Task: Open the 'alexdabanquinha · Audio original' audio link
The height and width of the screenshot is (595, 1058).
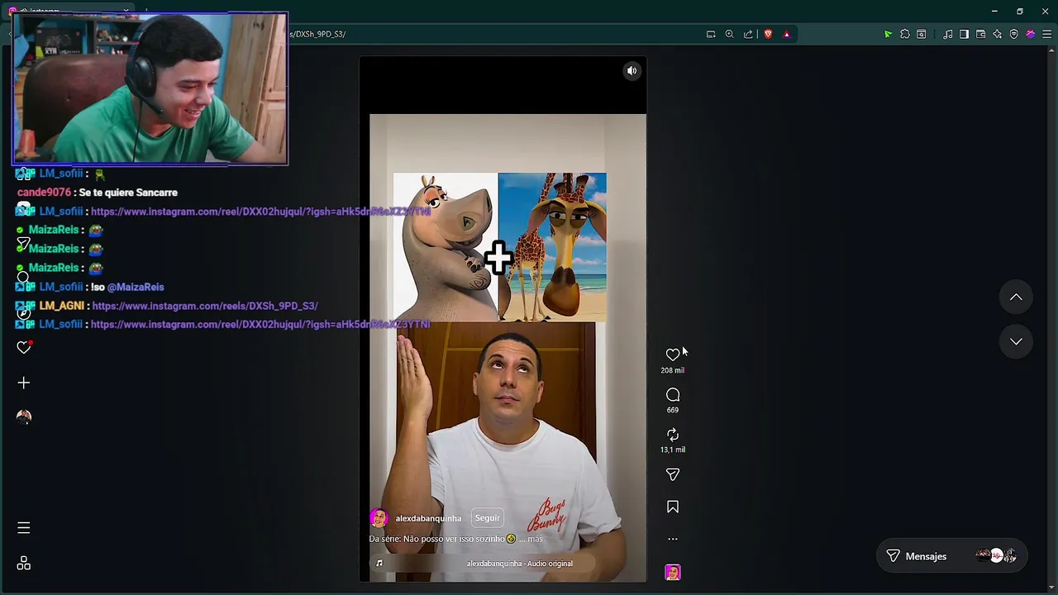Action: pyautogui.click(x=519, y=564)
